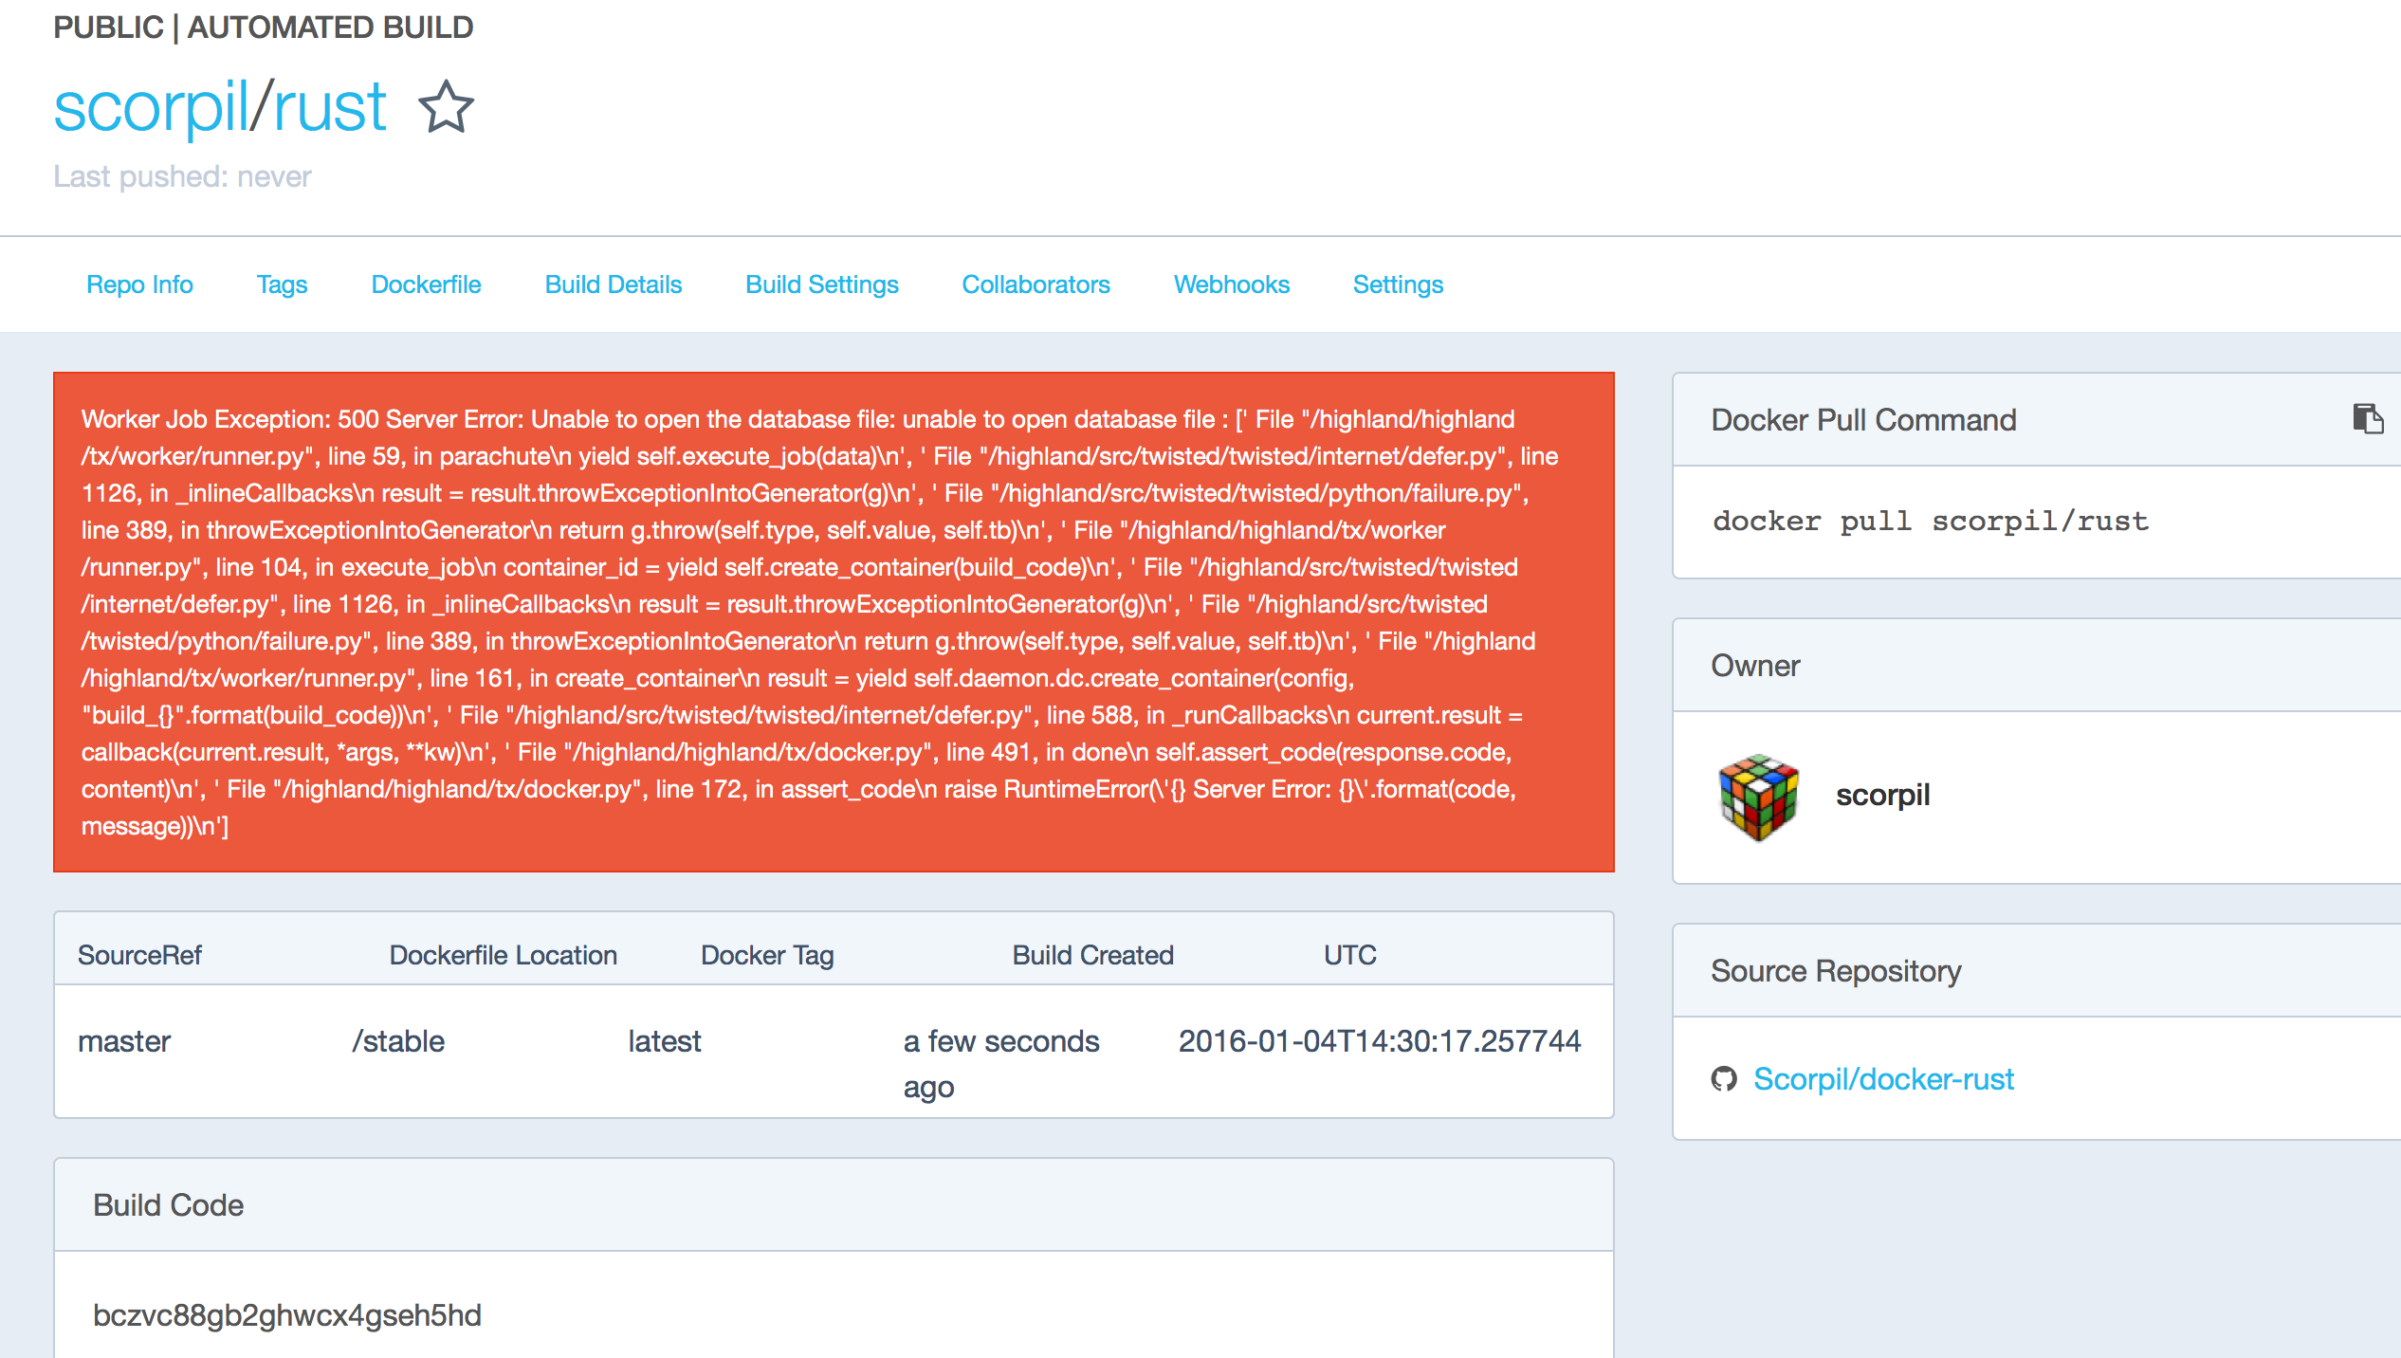Open the Build Settings tab
Screen dimensions: 2401x1358
click(x=821, y=284)
